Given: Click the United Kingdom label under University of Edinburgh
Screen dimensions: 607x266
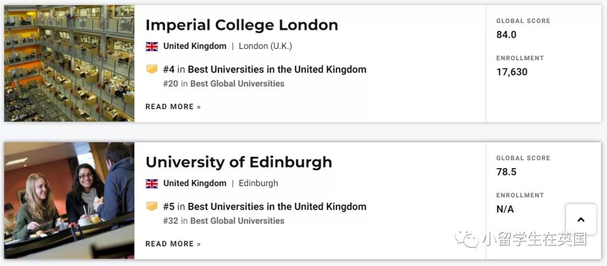Looking at the screenshot, I should pos(194,183).
